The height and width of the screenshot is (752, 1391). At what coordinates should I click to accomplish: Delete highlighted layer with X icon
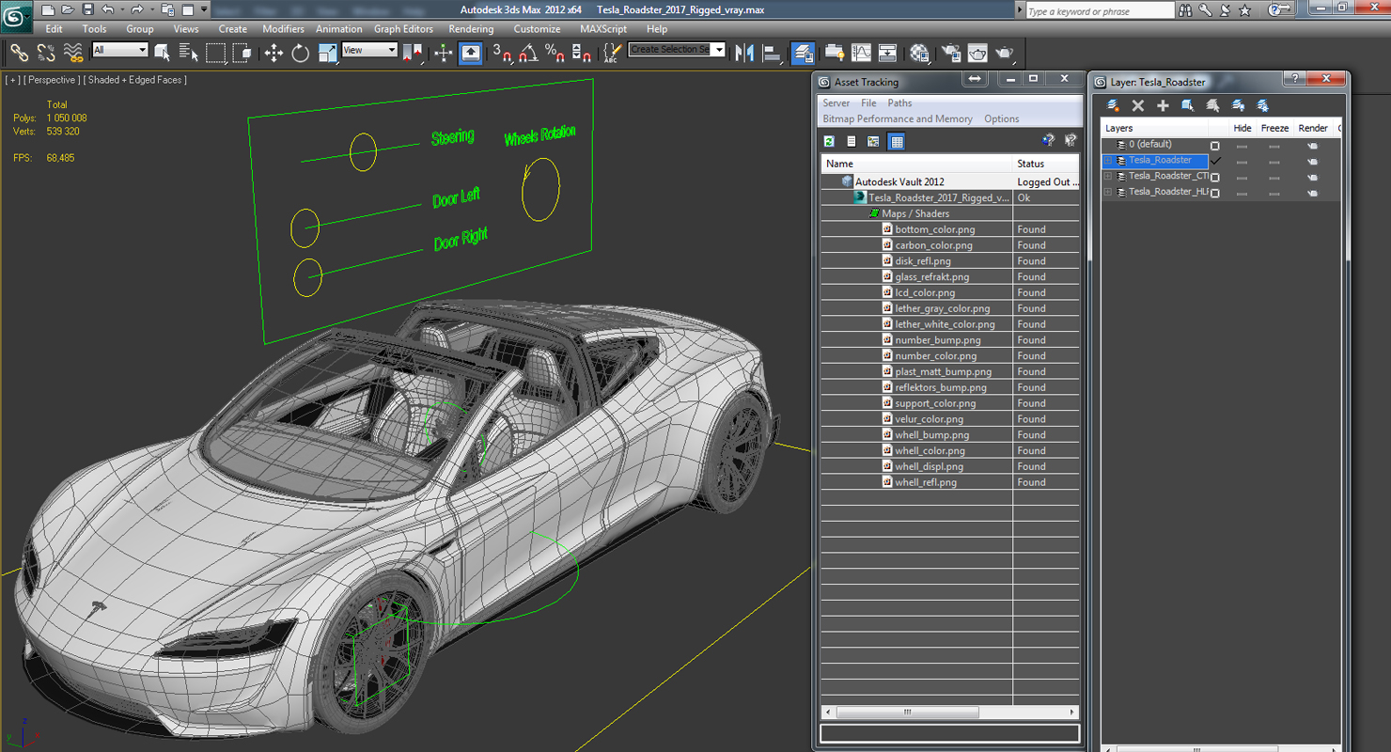[1138, 105]
